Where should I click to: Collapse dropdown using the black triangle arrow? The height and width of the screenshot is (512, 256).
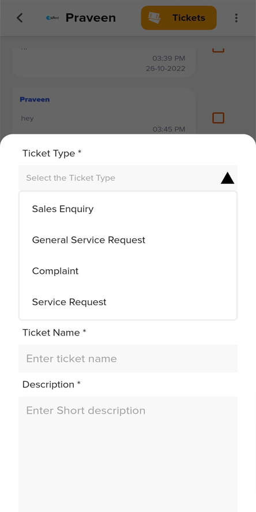pos(228,178)
